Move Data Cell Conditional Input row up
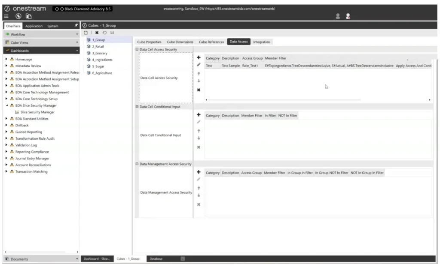 coord(199,131)
